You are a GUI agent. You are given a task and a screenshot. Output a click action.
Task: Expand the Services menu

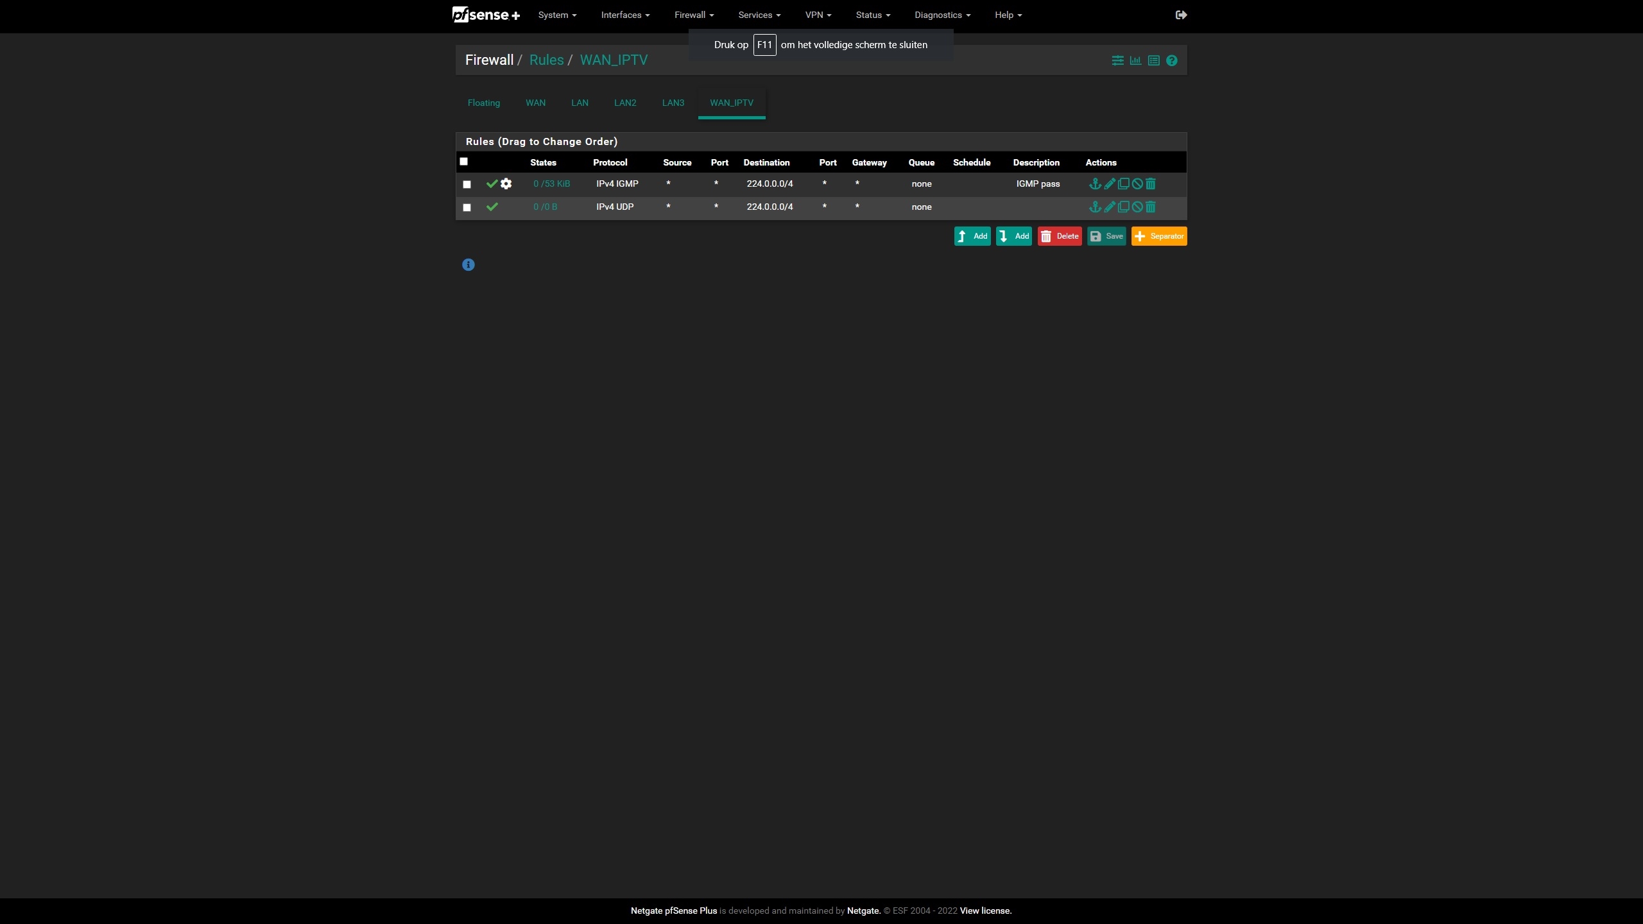tap(759, 15)
